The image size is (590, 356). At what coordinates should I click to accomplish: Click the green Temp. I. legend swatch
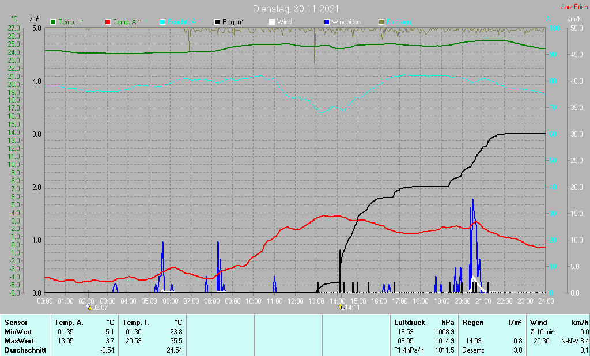coord(53,22)
